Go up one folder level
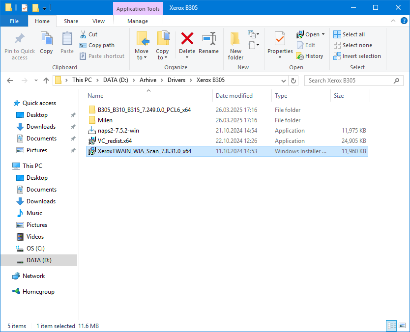The height and width of the screenshot is (332, 410). [x=46, y=81]
